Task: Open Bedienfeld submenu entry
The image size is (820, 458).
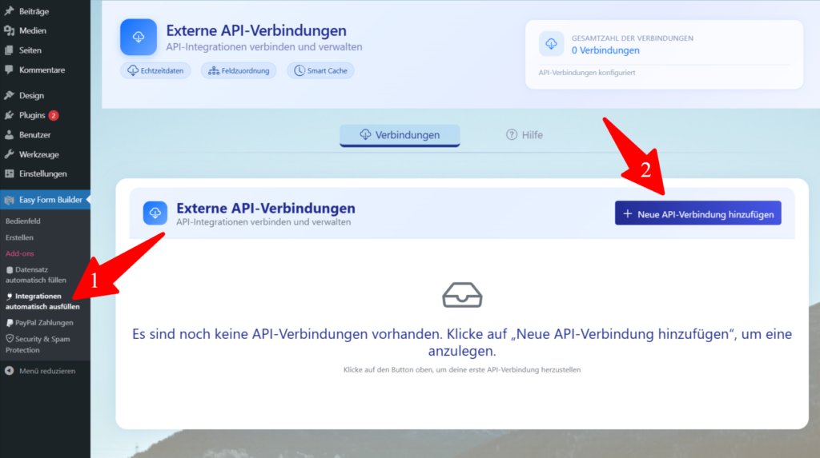Action: pos(23,221)
